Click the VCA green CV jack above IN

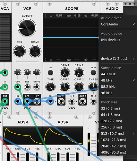coord(5,72)
